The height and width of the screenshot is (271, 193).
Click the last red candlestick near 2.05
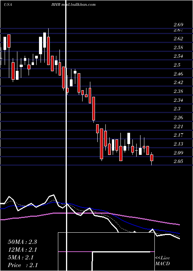coord(152,158)
